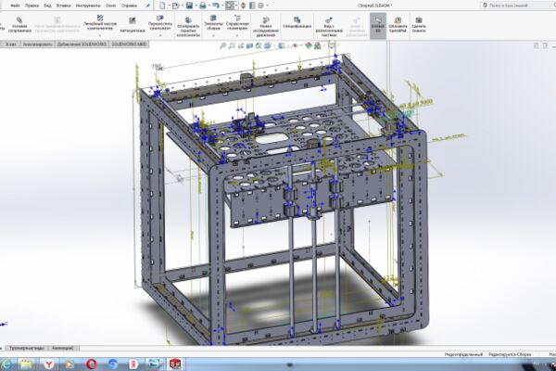The image size is (556, 371).
Task: Open the Элементы сборки tool
Action: (213, 22)
